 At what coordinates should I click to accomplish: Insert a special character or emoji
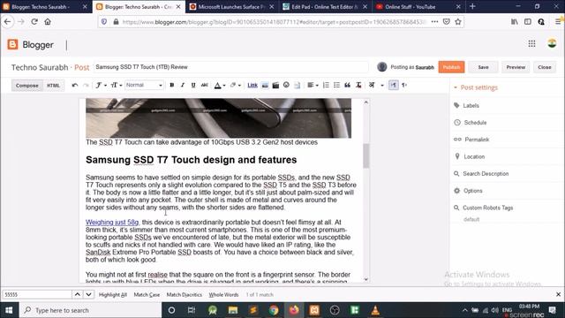[x=286, y=85]
